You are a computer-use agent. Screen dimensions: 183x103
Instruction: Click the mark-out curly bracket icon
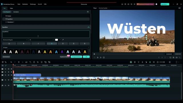click(x=162, y=58)
